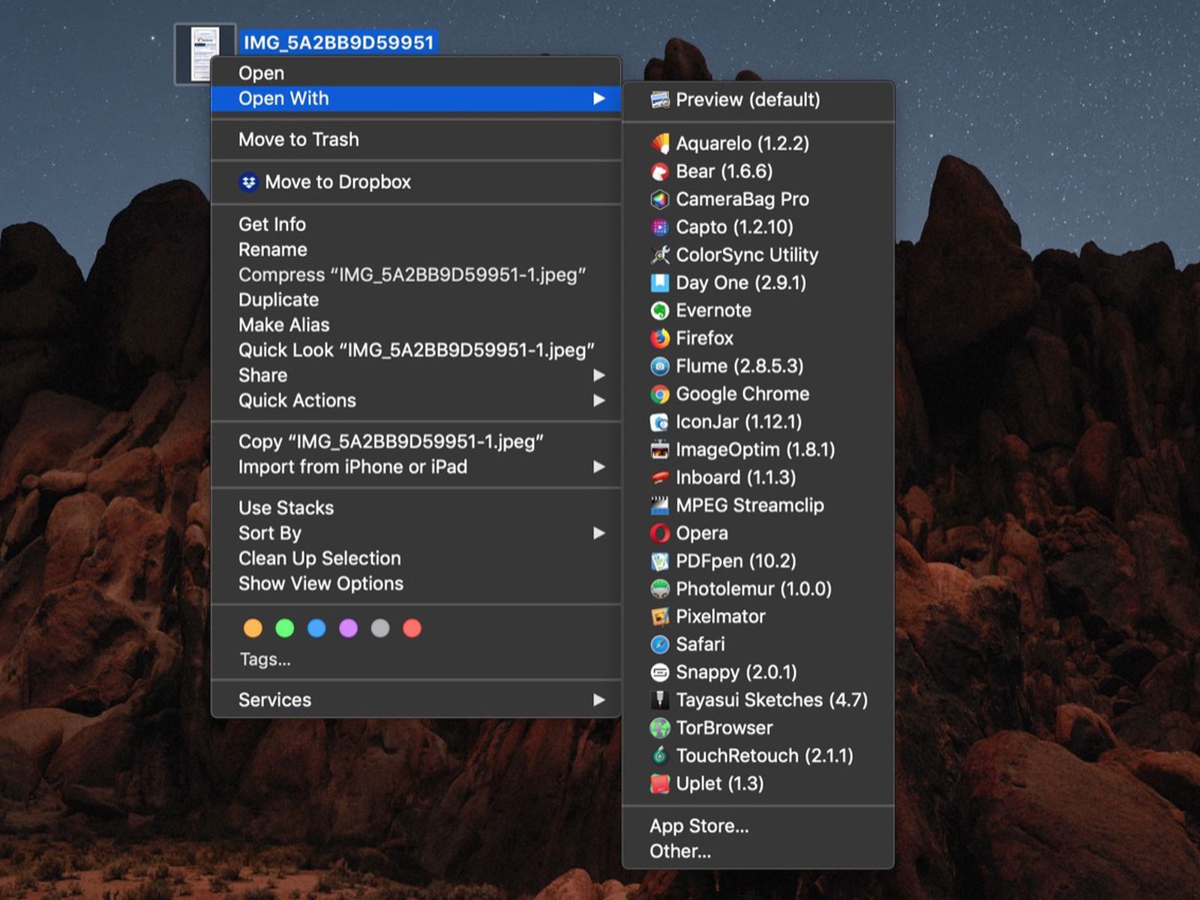Select Rename in the context menu
The height and width of the screenshot is (900, 1200).
[x=416, y=250]
